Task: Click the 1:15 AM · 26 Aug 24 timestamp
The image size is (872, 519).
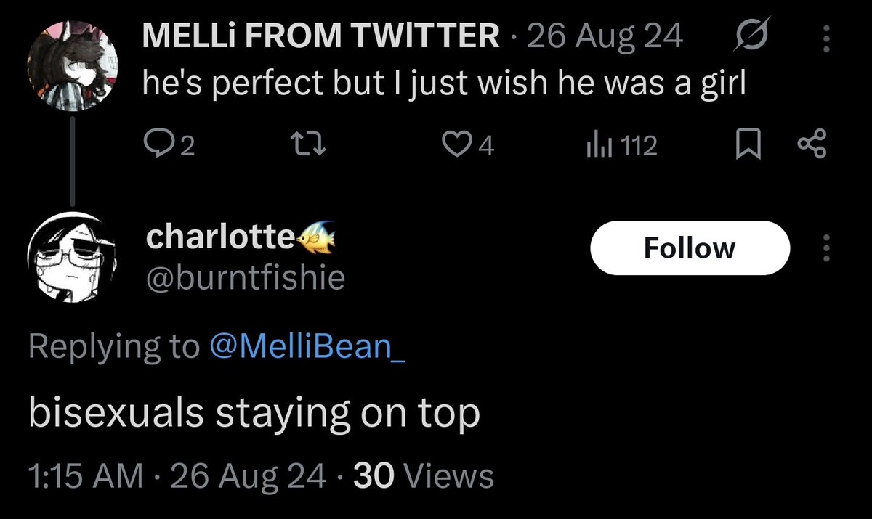Action: (x=177, y=476)
